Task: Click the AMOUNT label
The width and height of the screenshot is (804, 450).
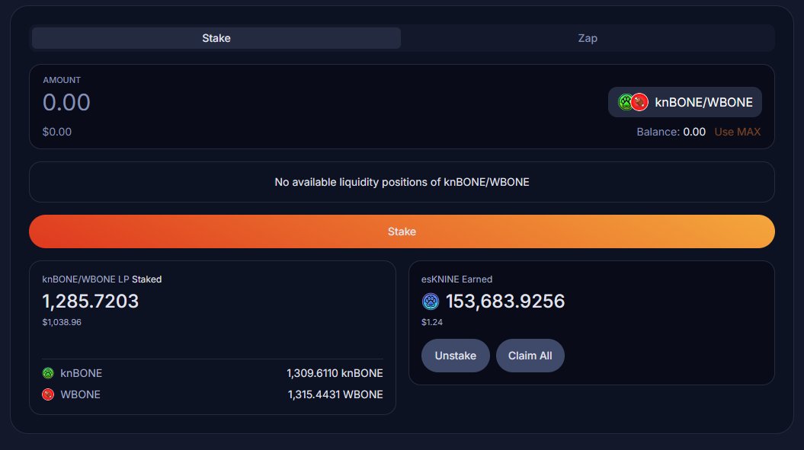Action: (x=62, y=80)
